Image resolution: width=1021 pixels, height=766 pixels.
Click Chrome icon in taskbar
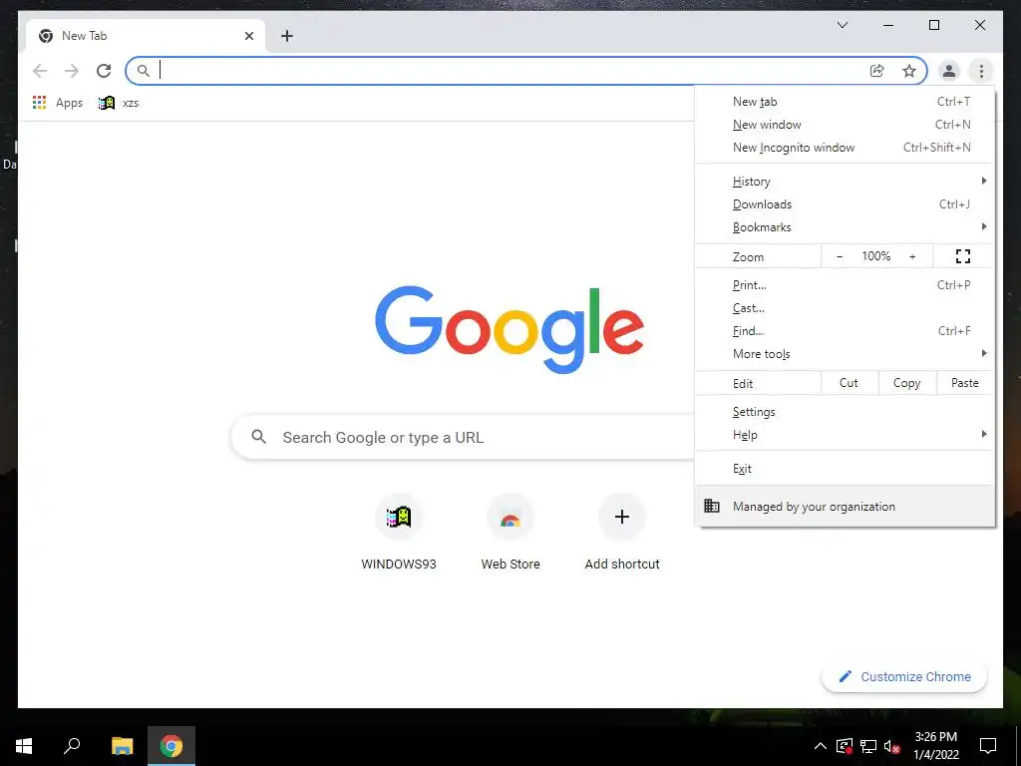coord(171,746)
